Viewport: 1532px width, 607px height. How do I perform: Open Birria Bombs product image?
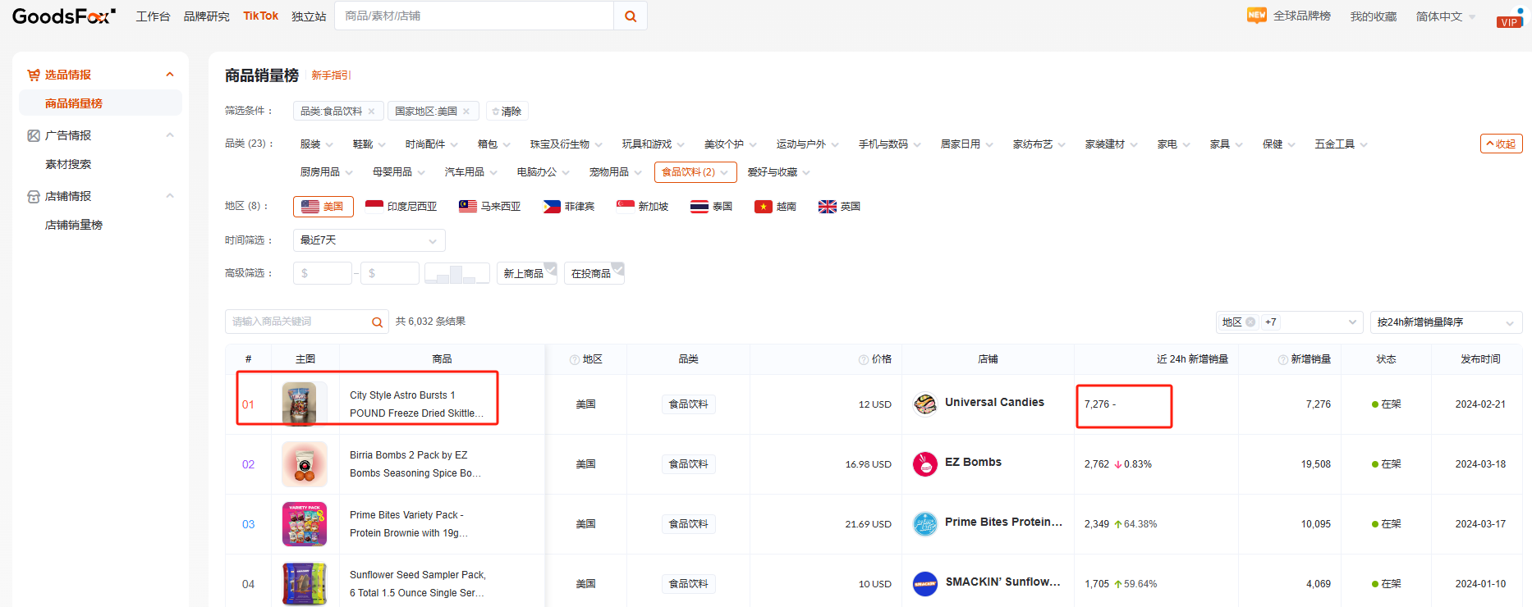305,464
